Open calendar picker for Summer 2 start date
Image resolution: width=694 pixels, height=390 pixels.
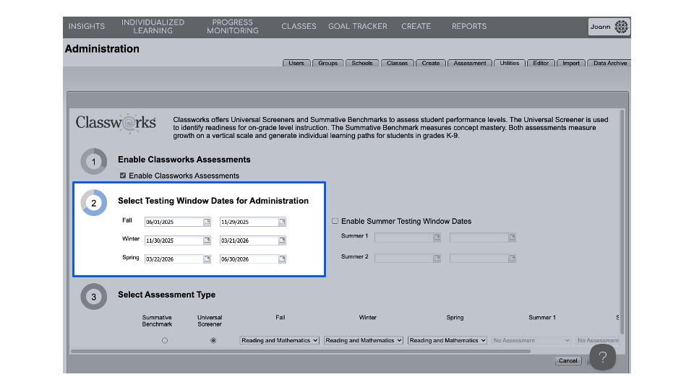click(437, 258)
